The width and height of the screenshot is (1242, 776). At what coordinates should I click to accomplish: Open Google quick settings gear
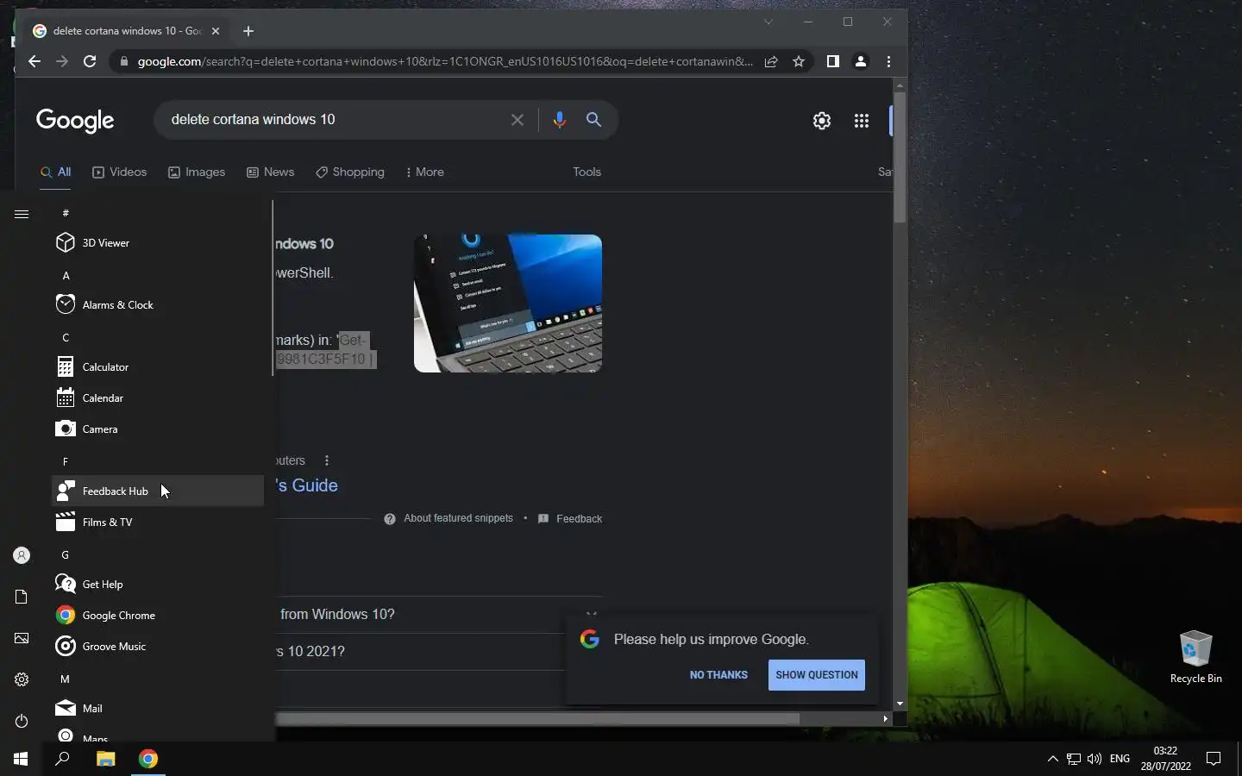tap(822, 121)
